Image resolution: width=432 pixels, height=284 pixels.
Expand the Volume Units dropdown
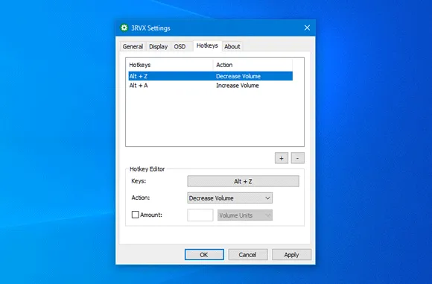(245, 215)
